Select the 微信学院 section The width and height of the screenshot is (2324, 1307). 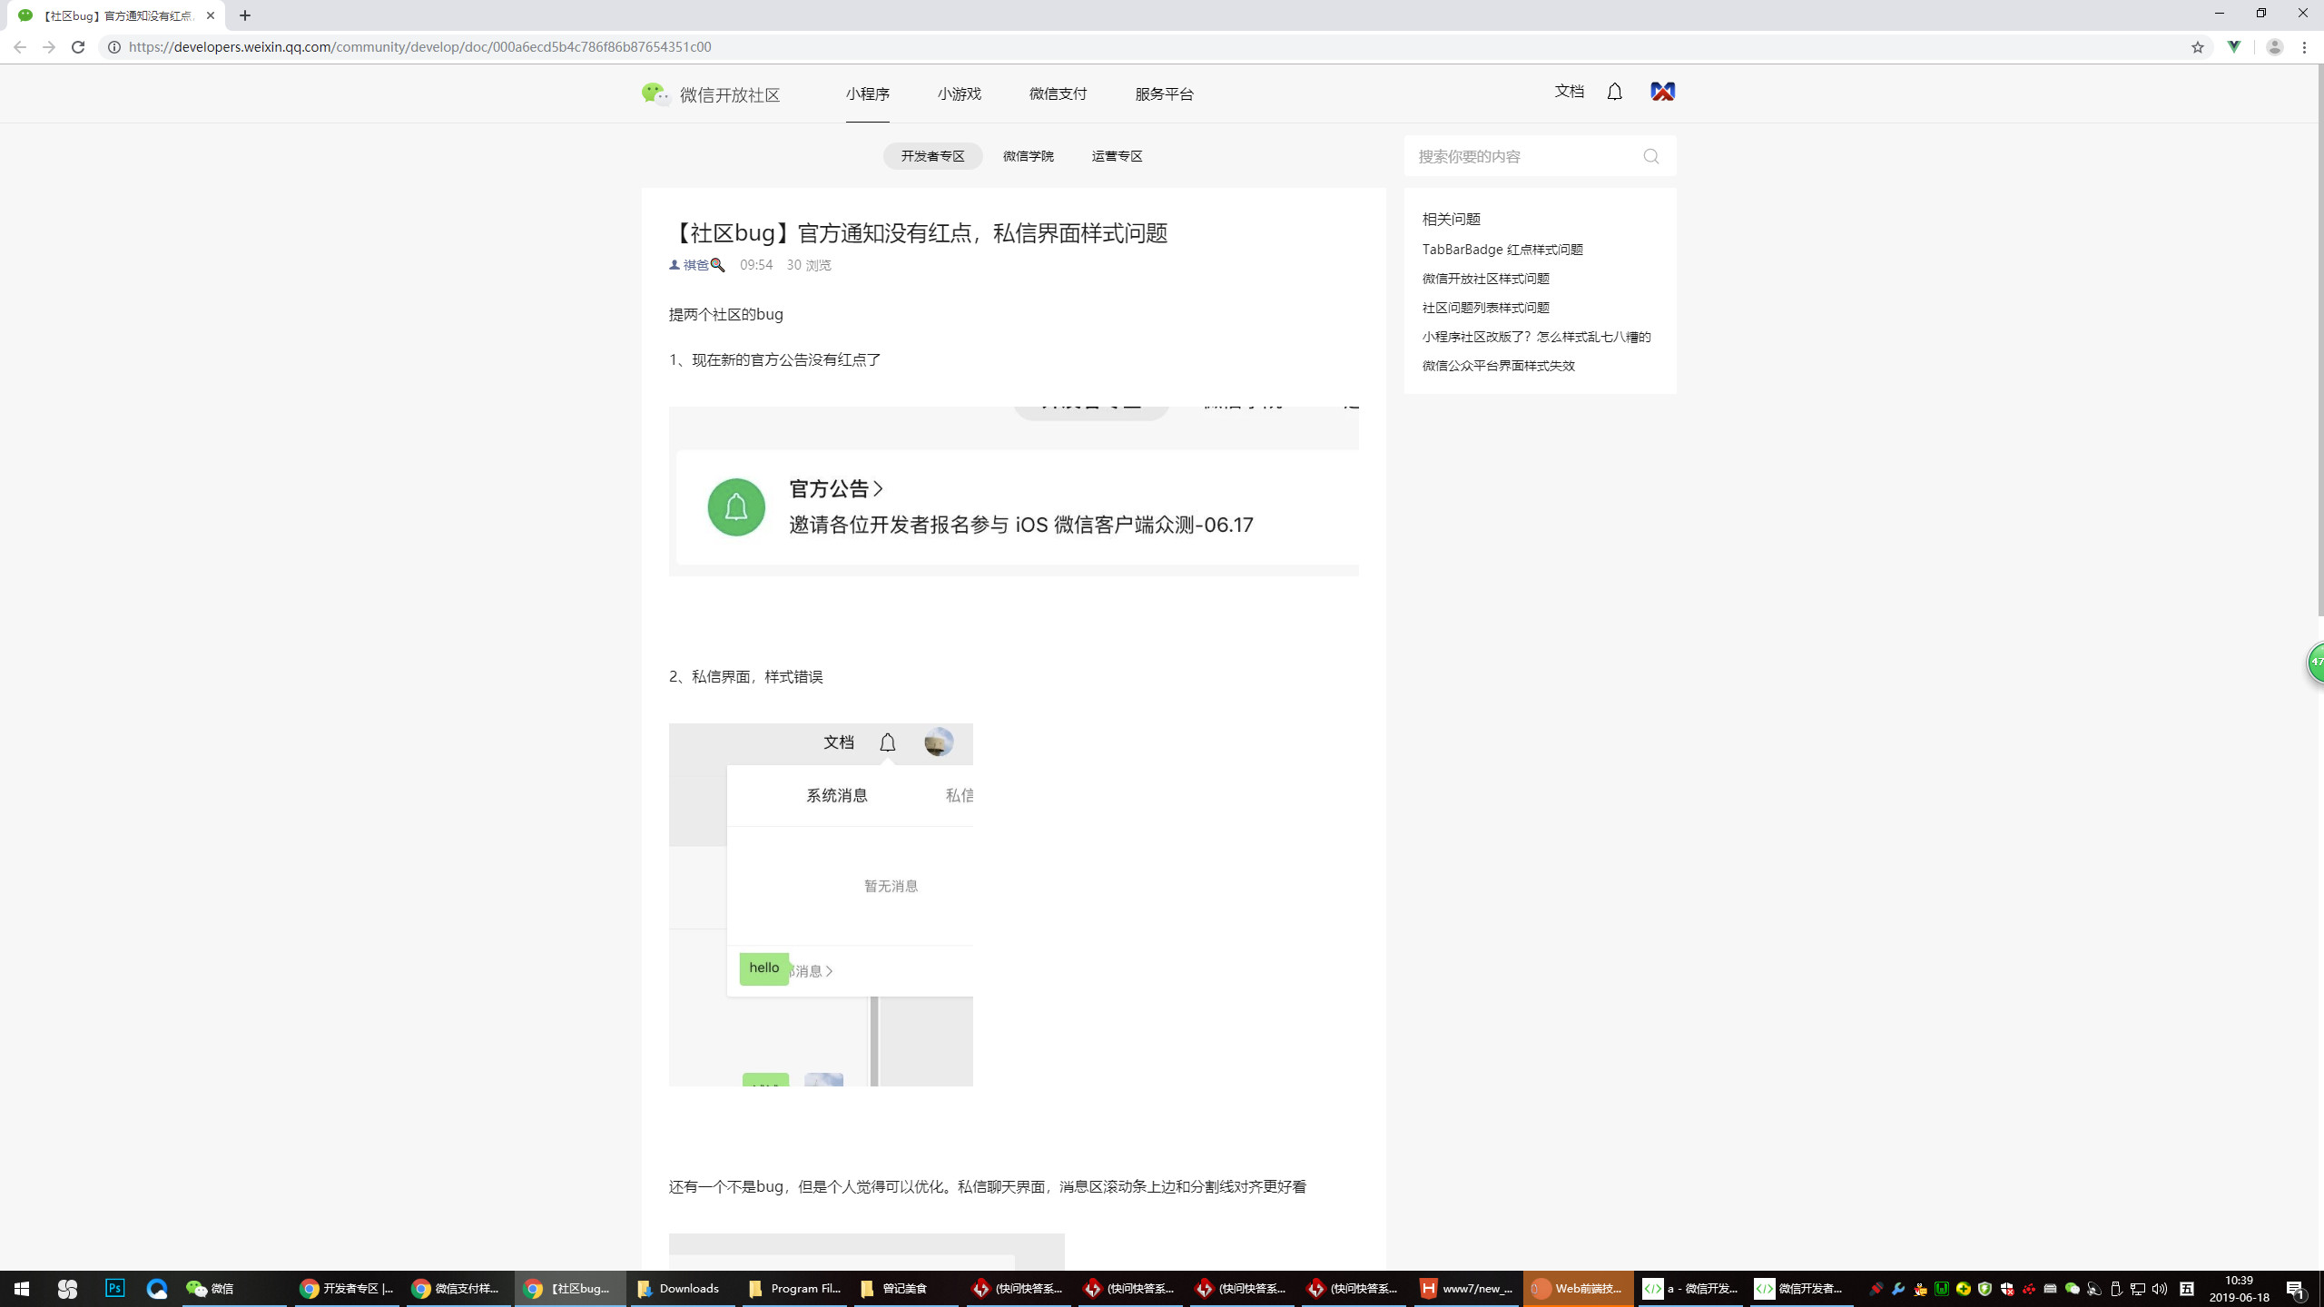1028,156
